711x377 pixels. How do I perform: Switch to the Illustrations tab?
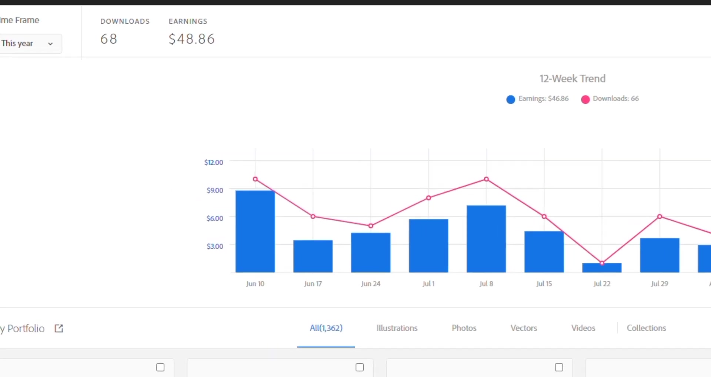397,328
